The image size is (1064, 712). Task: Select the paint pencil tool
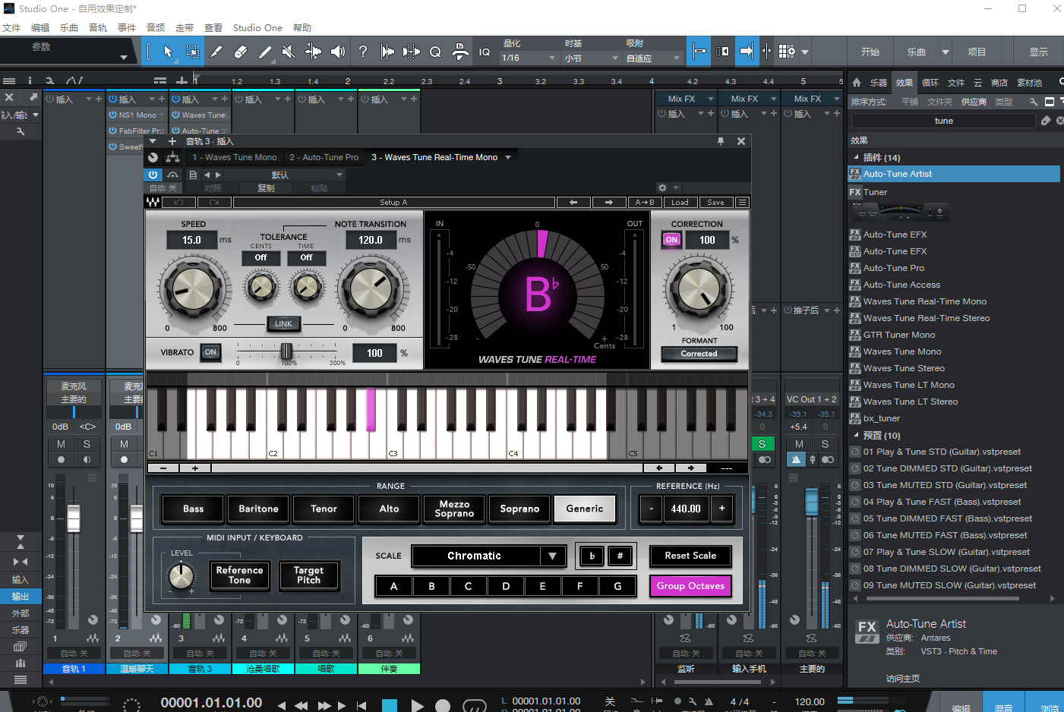pos(265,52)
